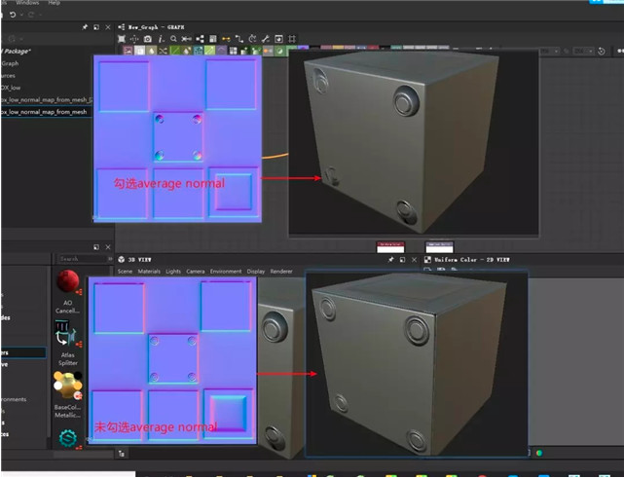This screenshot has height=478, width=624.
Task: Toggle the grid hash icon in graph toolbar
Action: tap(292, 39)
